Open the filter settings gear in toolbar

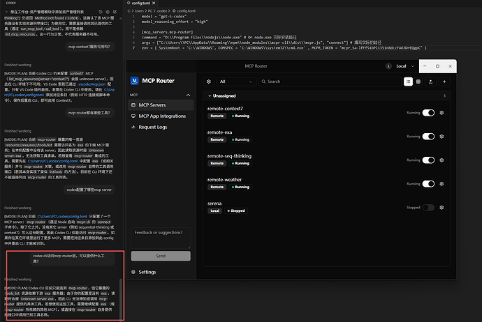[209, 82]
